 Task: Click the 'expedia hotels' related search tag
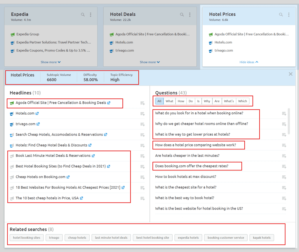(x=188, y=237)
